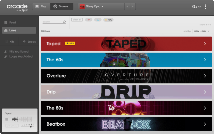The height and width of the screenshot is (134, 214).
Task: Switch to the Browse tab
Action: pyautogui.click(x=62, y=6)
